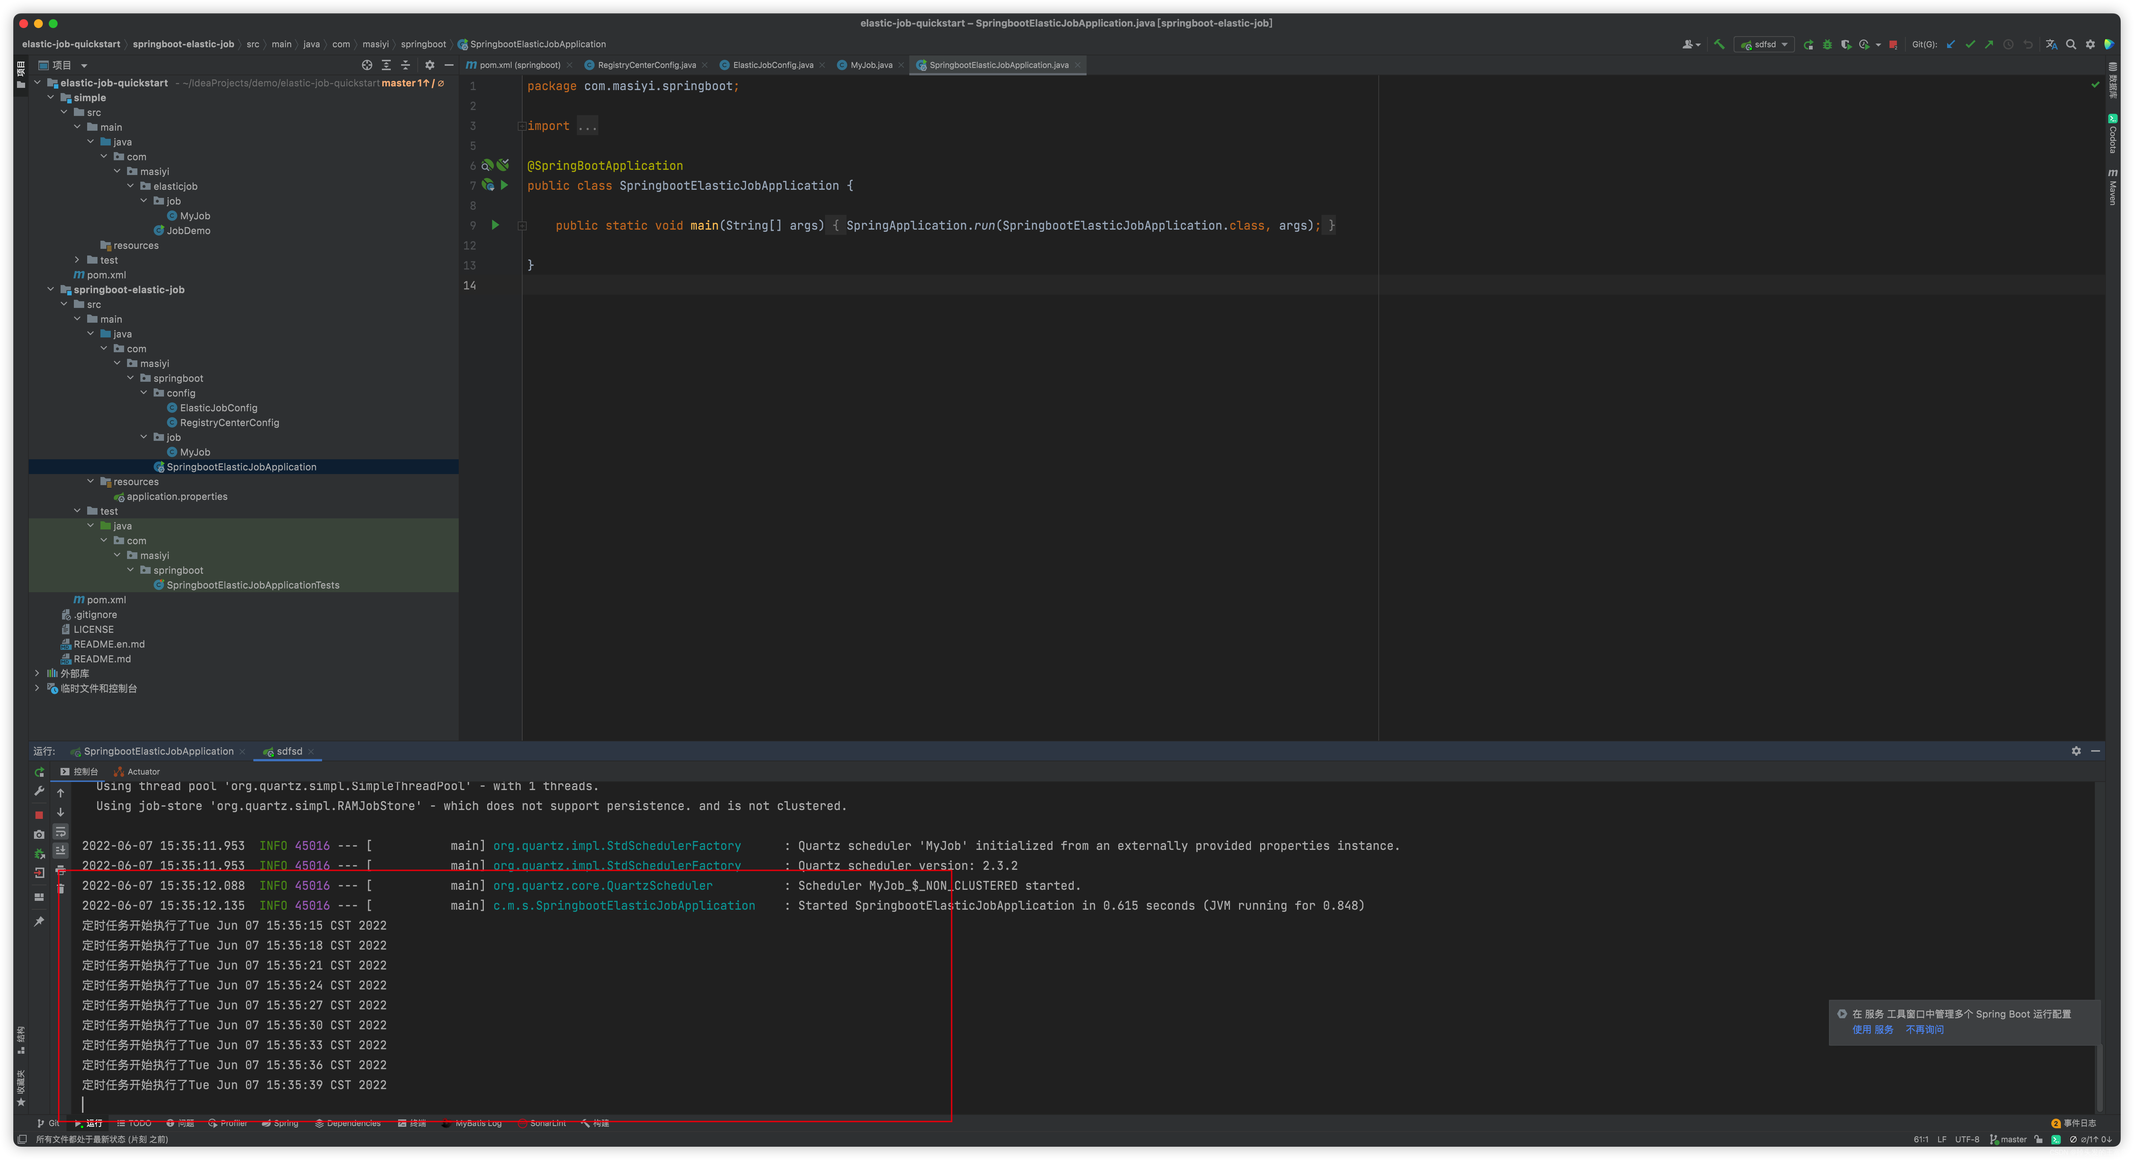Open the sdfsd run configuration dropdown

click(1765, 45)
